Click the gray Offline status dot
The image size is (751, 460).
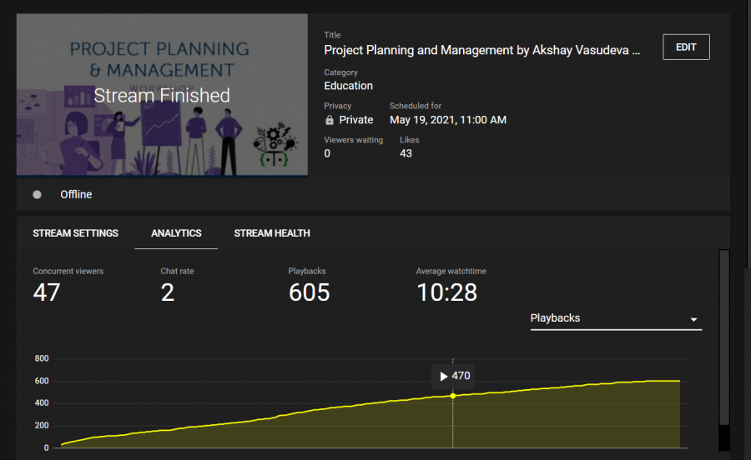click(37, 194)
